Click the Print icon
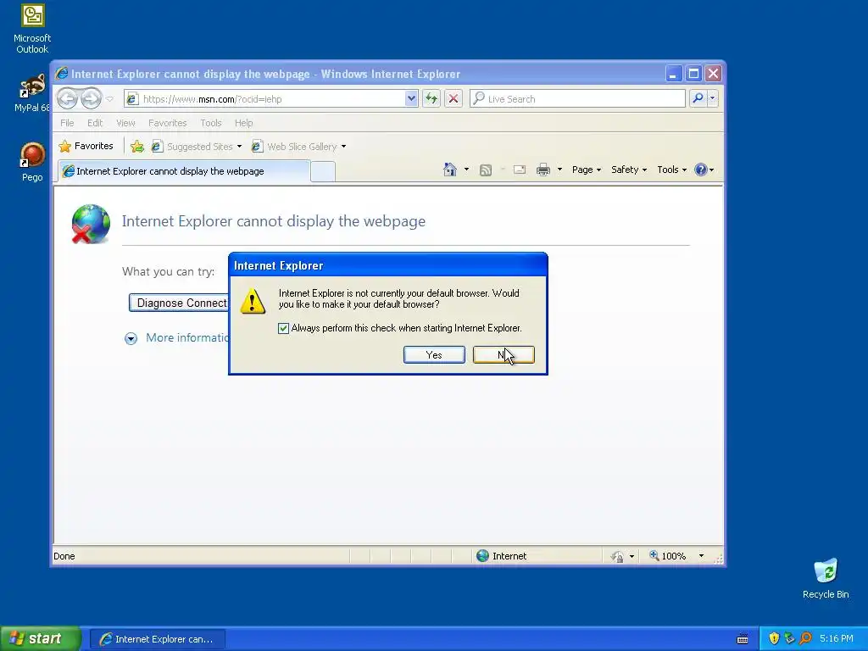Screen dimensions: 868x651 coord(543,170)
